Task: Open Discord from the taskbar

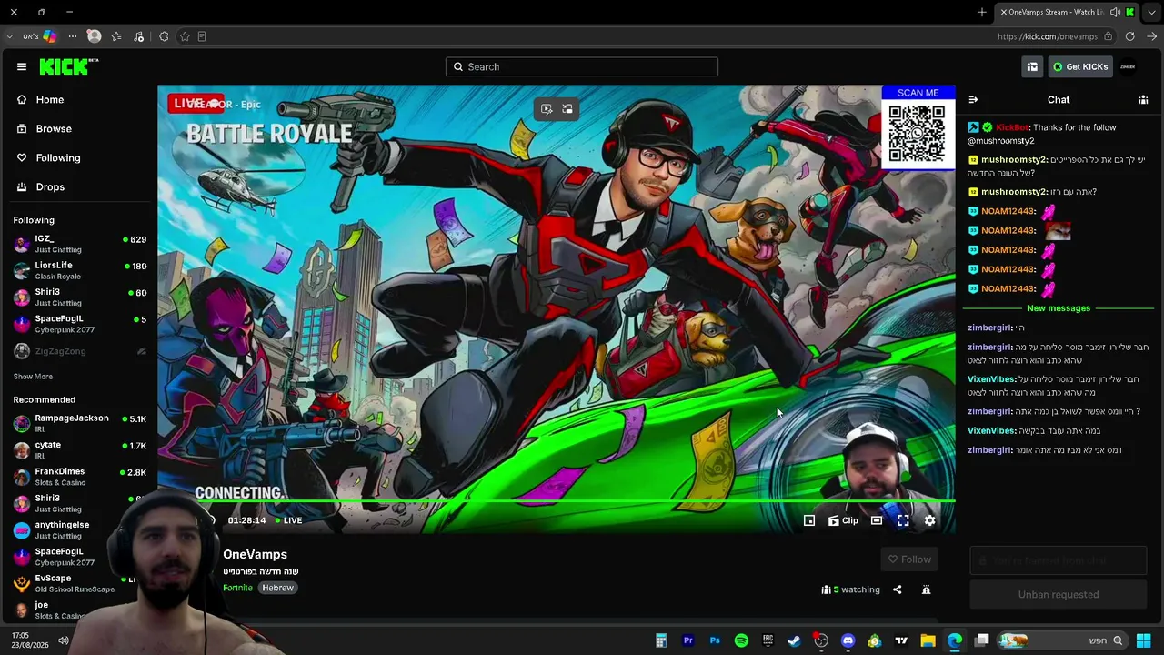Action: pyautogui.click(x=848, y=640)
